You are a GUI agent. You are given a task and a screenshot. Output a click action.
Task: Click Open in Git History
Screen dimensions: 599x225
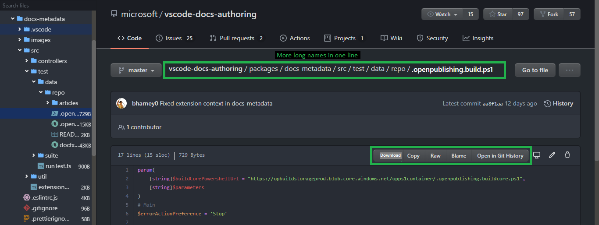point(500,155)
